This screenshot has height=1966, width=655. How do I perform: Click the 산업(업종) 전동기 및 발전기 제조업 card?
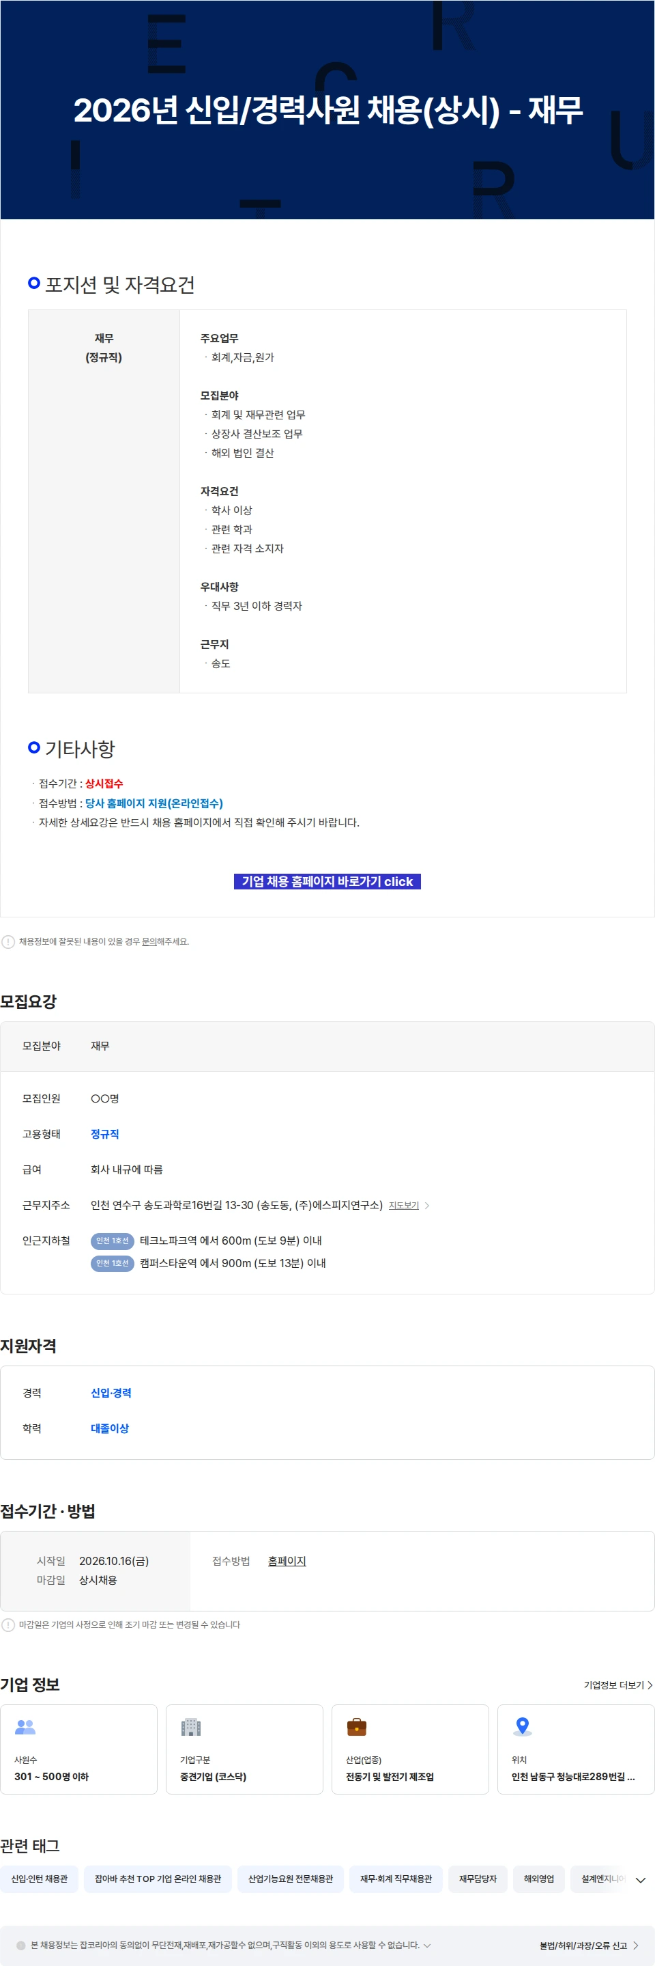click(x=410, y=1749)
